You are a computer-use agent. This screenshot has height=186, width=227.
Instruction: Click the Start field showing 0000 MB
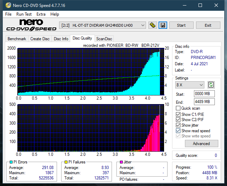204,94
